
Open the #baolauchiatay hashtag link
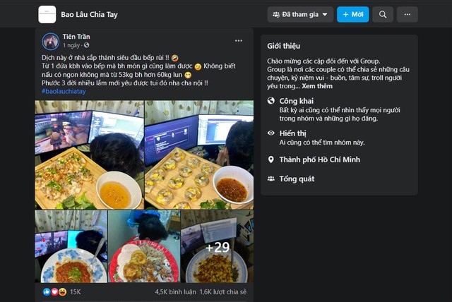tap(64, 91)
